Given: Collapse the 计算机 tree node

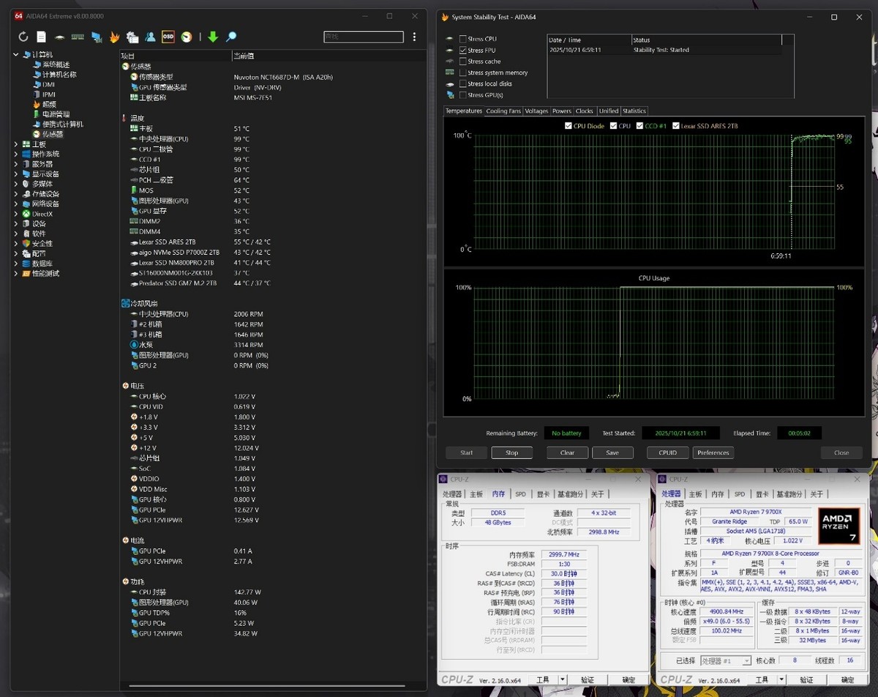Looking at the screenshot, I should coord(17,55).
